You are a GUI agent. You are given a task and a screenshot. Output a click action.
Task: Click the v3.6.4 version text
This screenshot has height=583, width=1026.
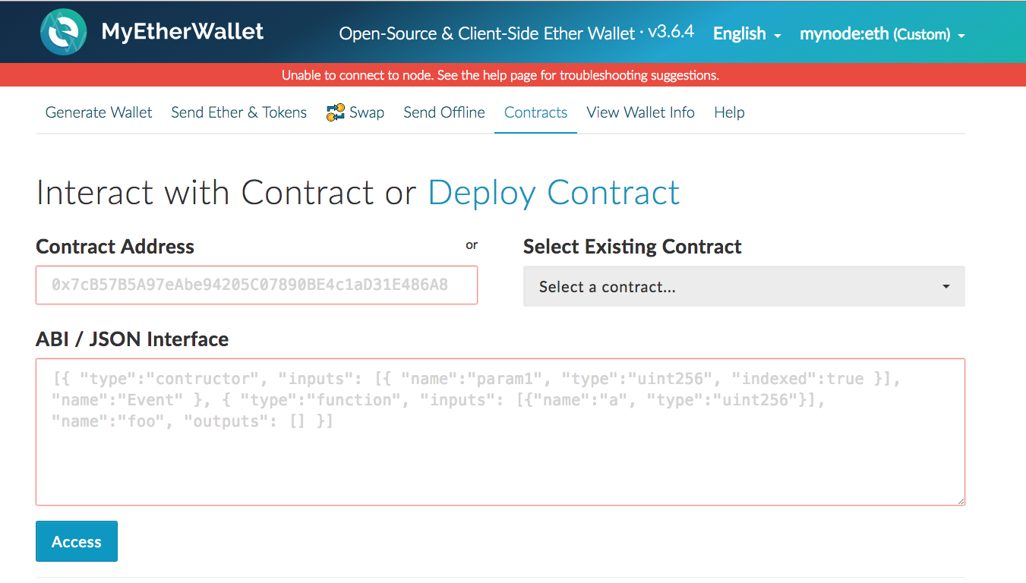point(671,32)
